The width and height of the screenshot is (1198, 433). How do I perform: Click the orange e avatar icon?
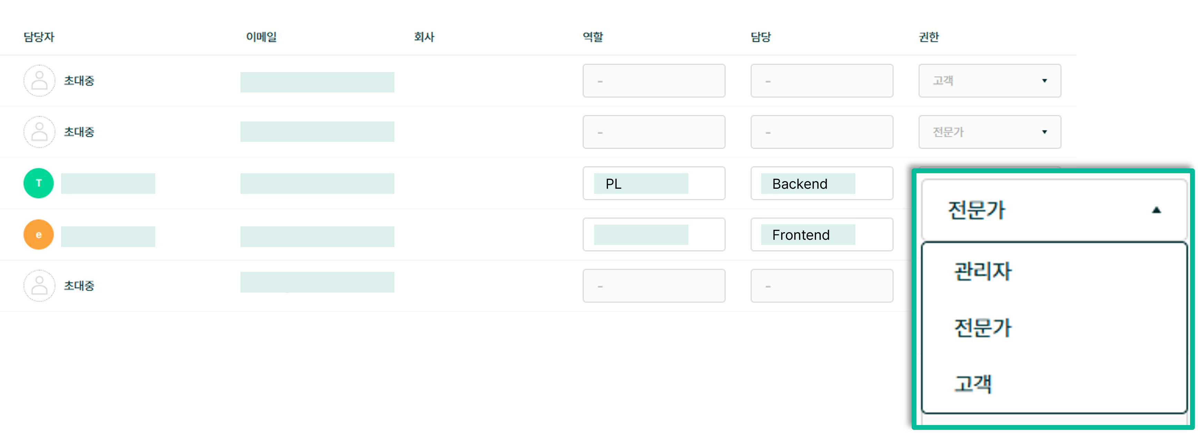coord(38,234)
